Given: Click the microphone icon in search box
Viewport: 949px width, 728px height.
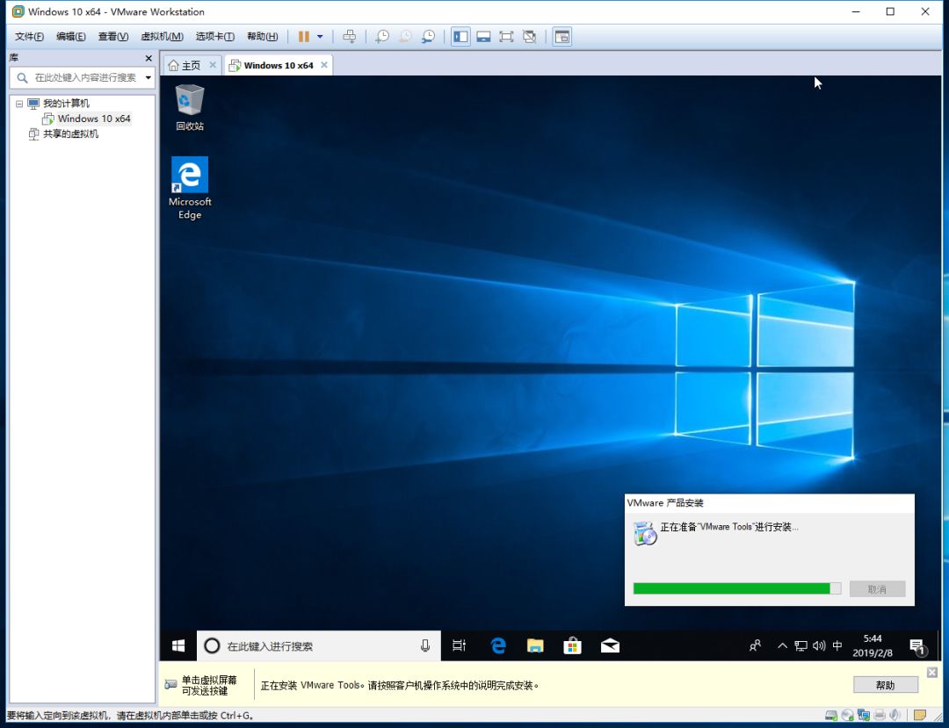Looking at the screenshot, I should point(425,645).
